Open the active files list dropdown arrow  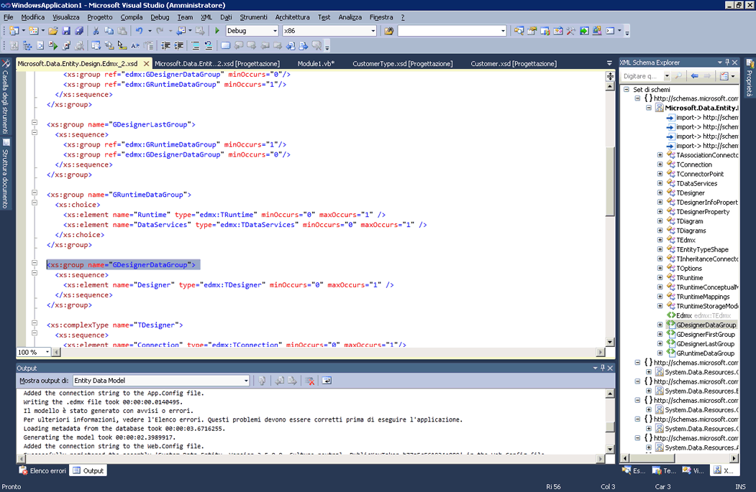click(609, 63)
